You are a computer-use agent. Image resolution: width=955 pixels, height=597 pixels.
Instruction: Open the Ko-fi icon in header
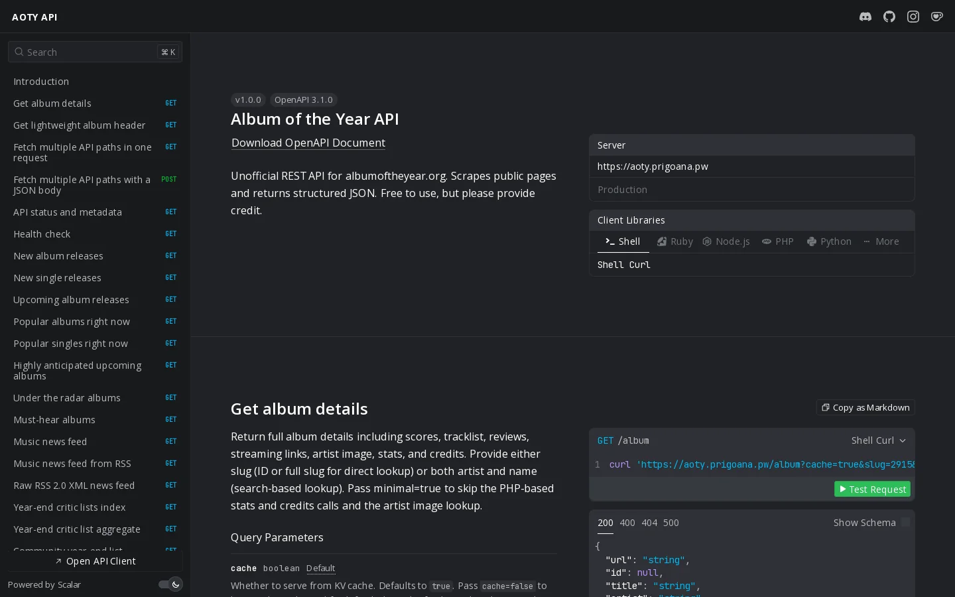coord(937,17)
